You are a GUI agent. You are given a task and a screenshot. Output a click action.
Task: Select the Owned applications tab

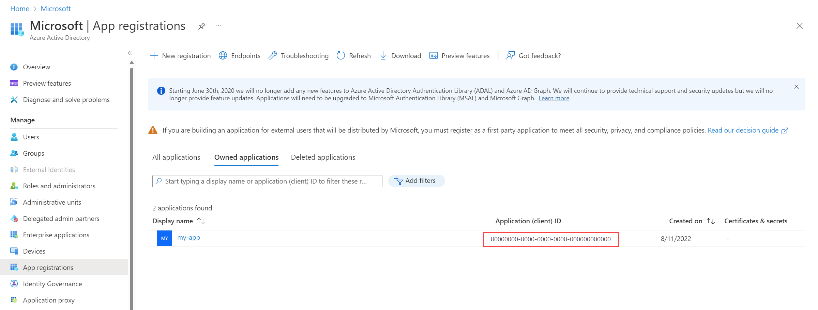pyautogui.click(x=246, y=157)
